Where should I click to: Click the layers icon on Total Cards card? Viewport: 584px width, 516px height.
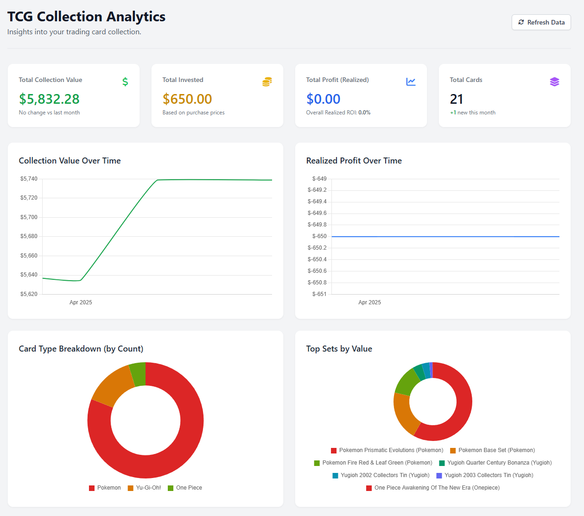[554, 82]
